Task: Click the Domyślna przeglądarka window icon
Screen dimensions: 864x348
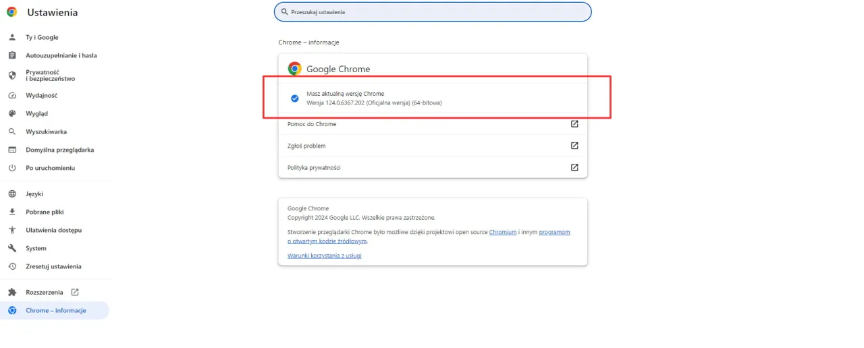Action: click(12, 150)
